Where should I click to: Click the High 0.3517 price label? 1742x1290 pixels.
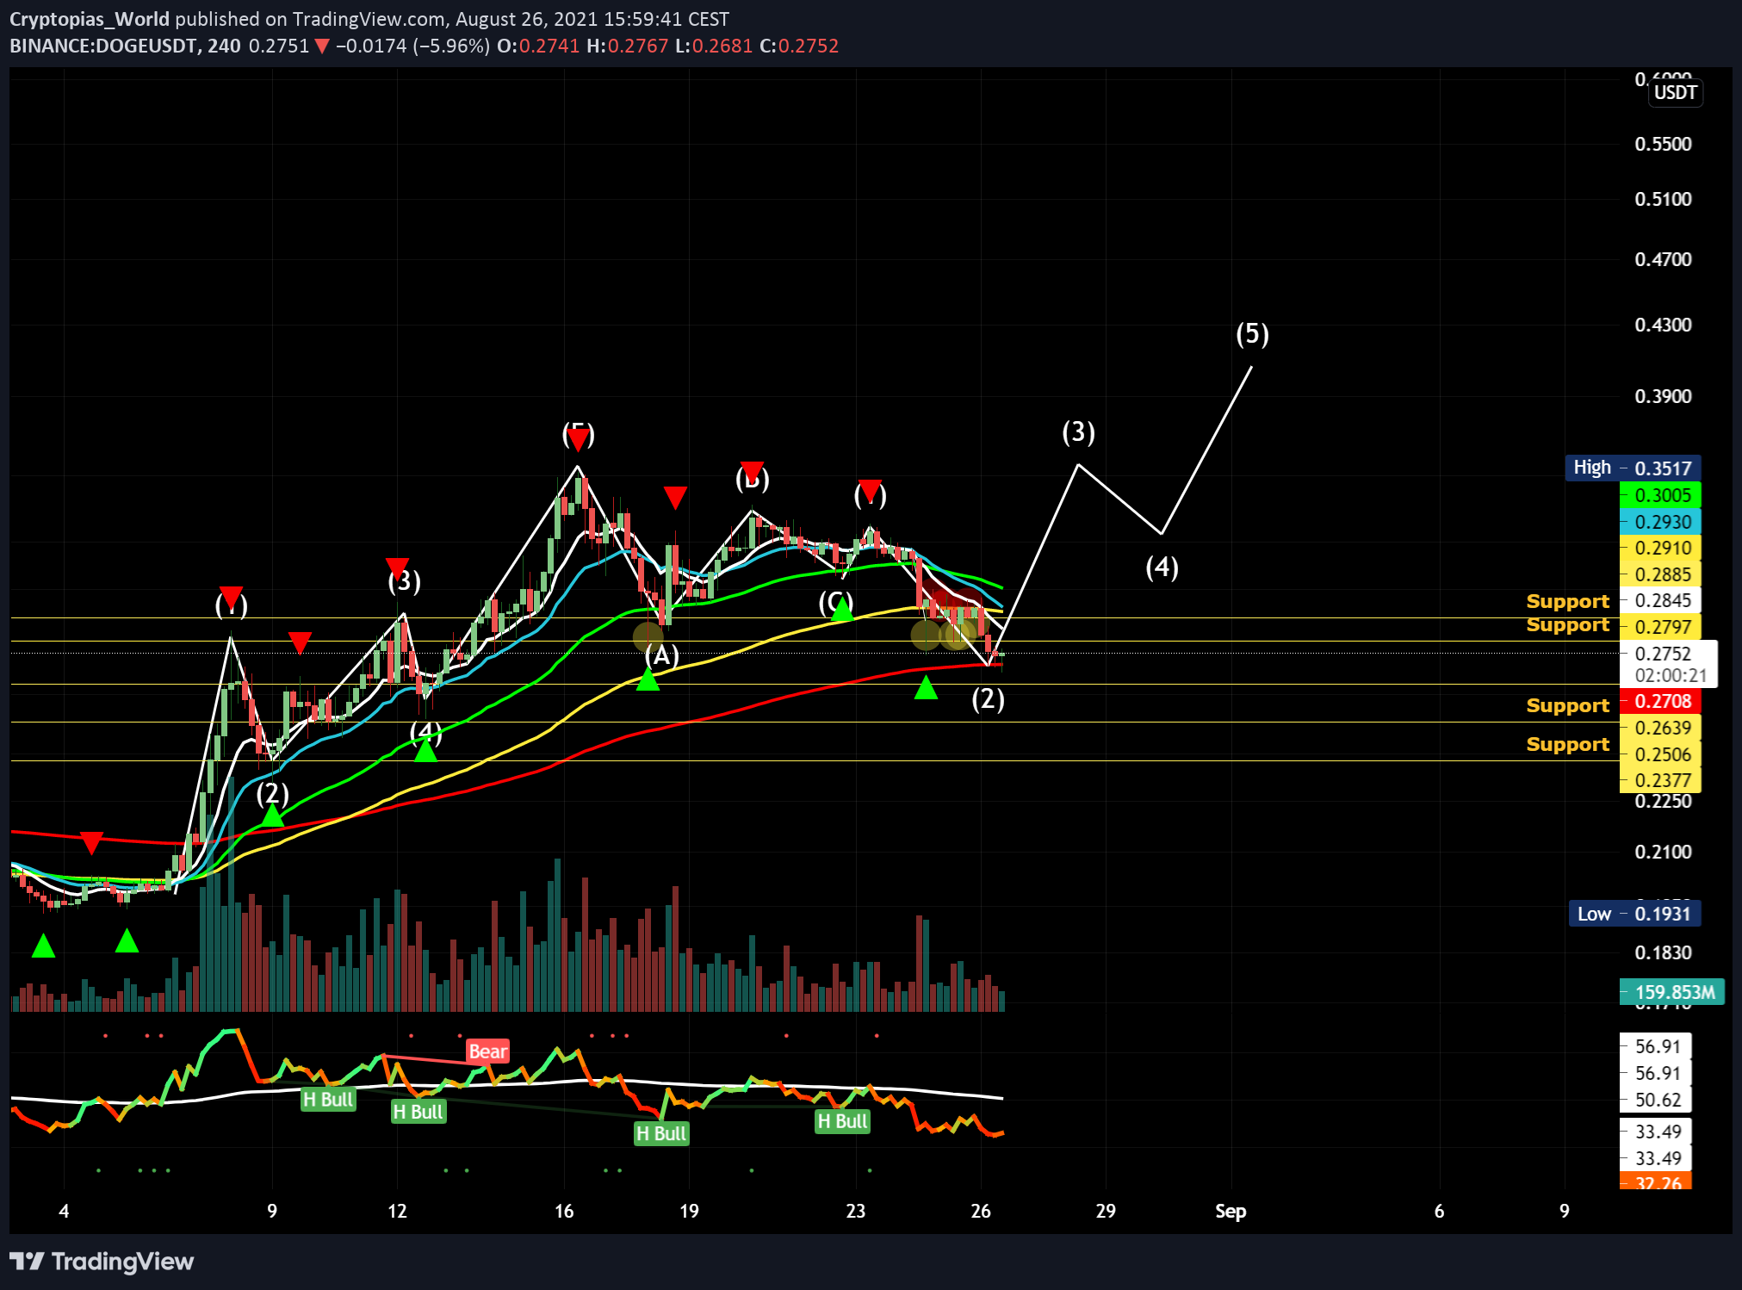coord(1633,468)
